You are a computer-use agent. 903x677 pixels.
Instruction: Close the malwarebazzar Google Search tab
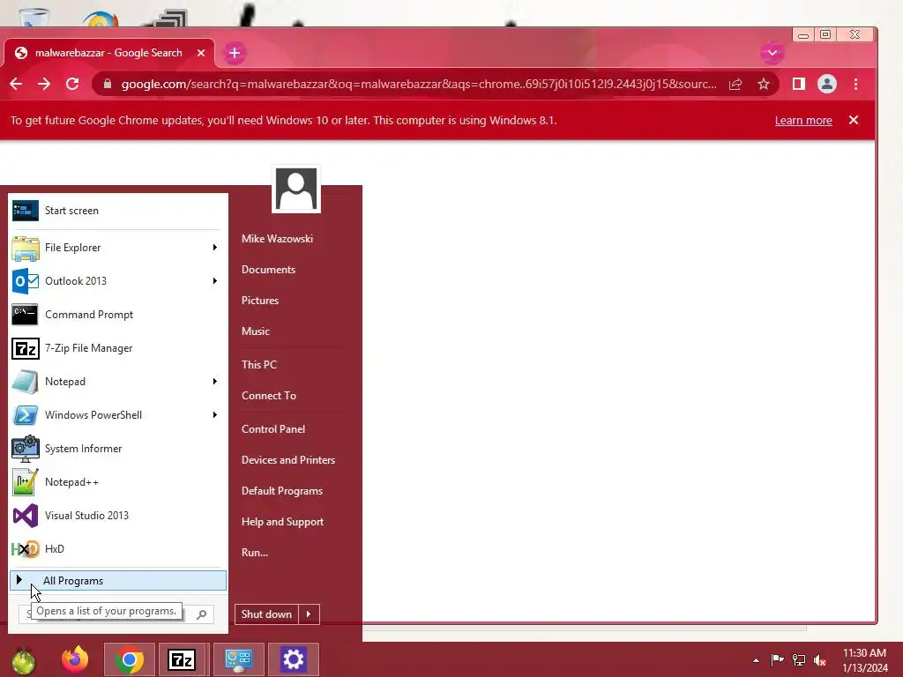click(201, 53)
